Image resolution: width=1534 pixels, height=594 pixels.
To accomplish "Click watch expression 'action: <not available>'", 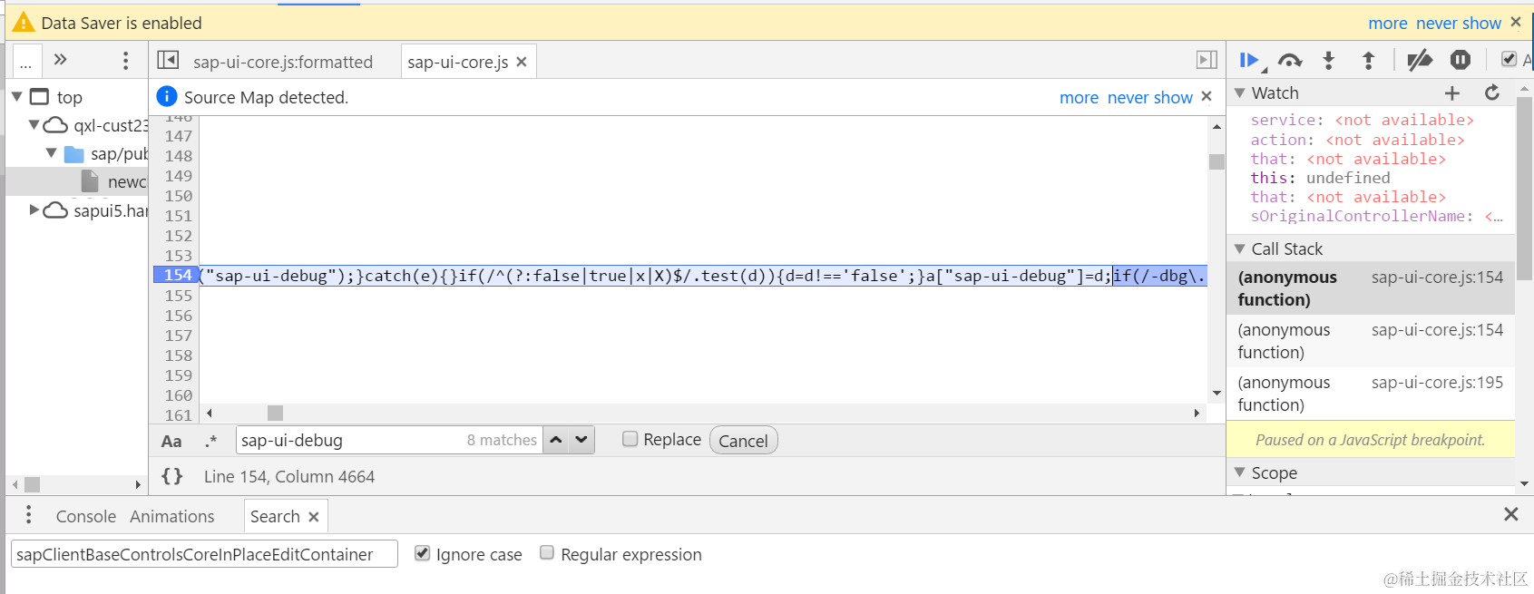I will [1357, 140].
